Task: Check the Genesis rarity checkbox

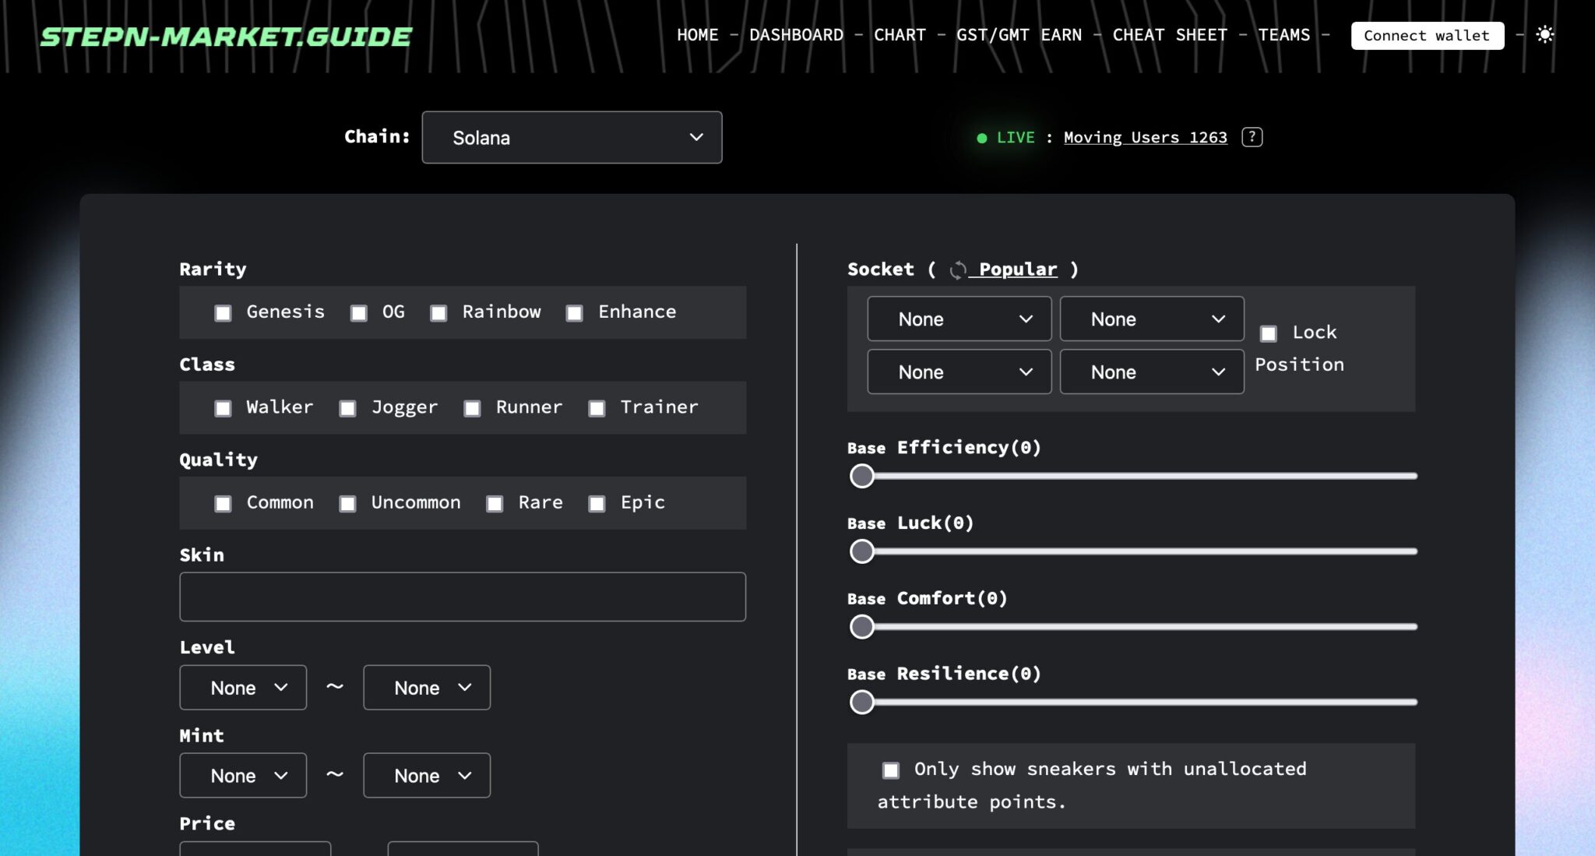Action: [224, 313]
